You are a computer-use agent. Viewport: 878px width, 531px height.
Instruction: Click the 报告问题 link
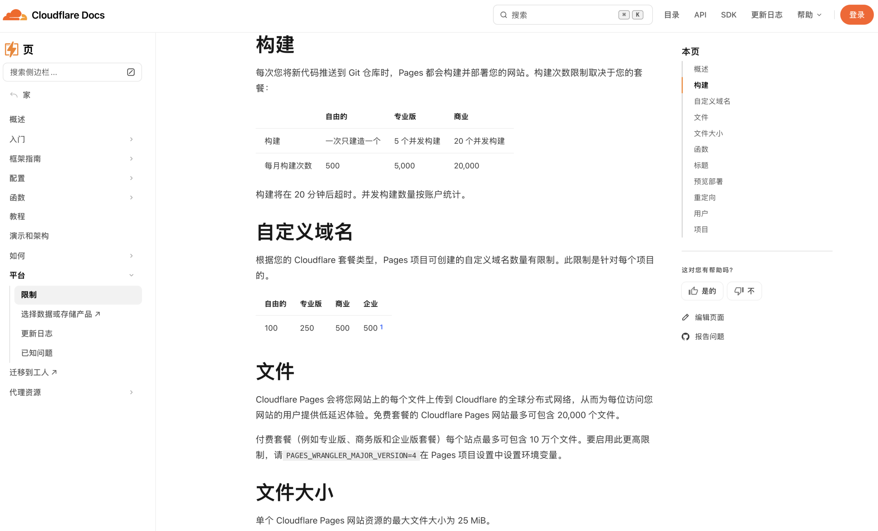(710, 337)
